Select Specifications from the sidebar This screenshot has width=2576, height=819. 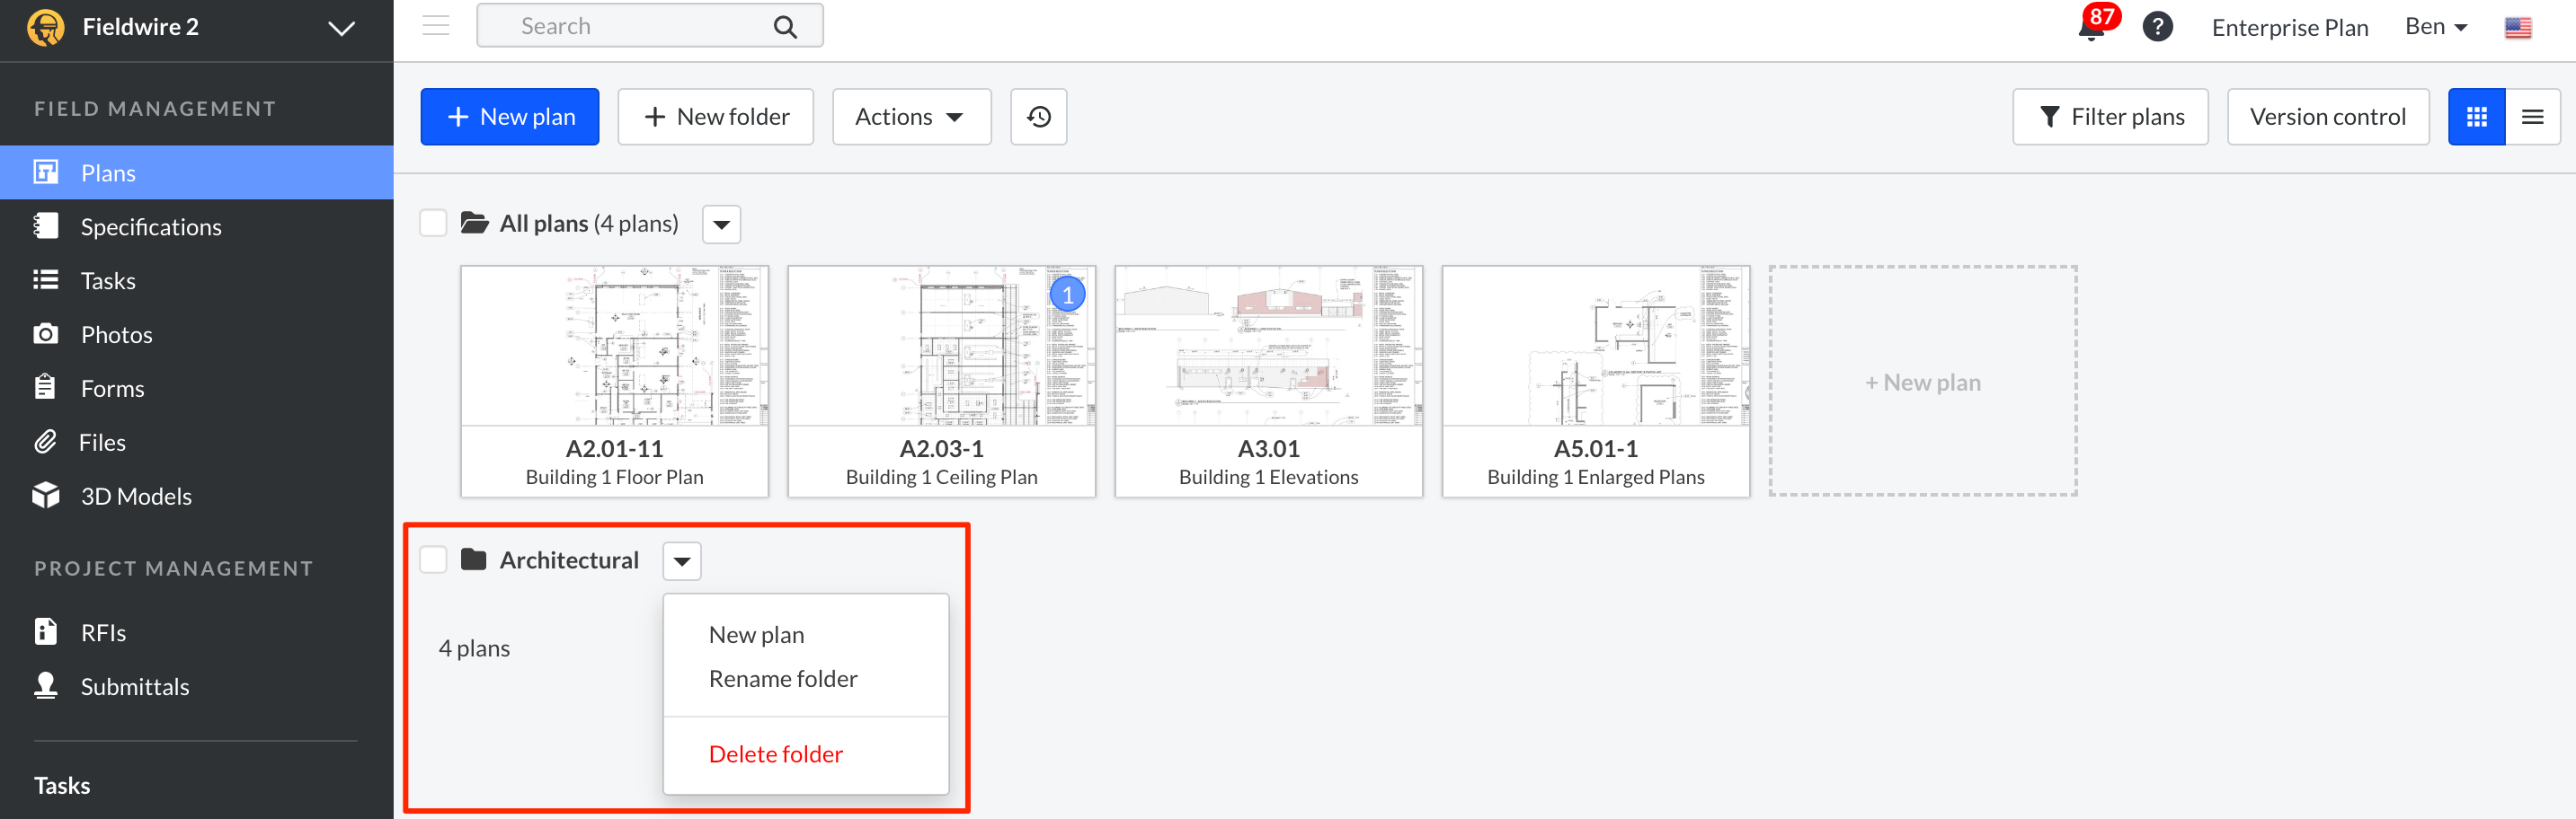click(151, 225)
